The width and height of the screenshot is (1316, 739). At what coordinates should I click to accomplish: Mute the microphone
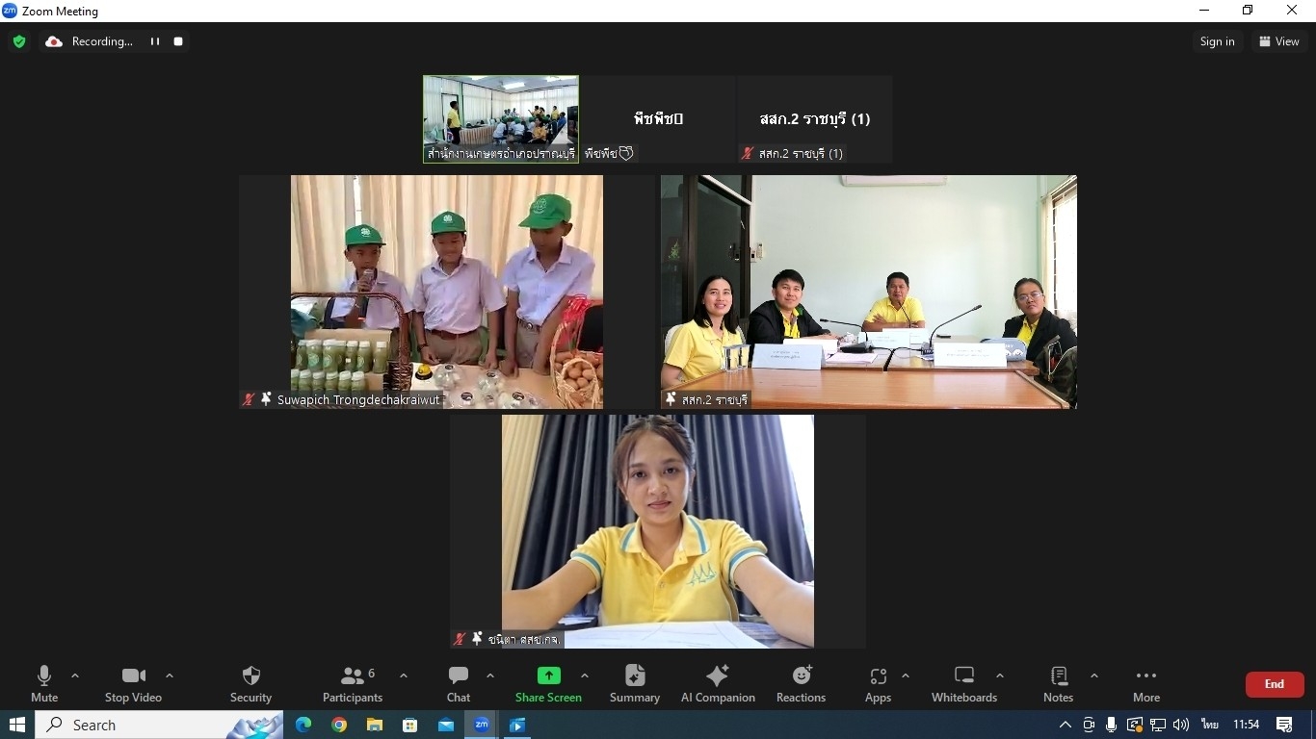pyautogui.click(x=44, y=684)
